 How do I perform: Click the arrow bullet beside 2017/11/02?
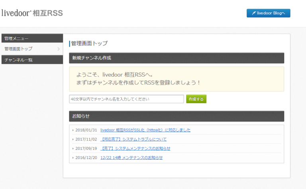pyautogui.click(x=73, y=139)
